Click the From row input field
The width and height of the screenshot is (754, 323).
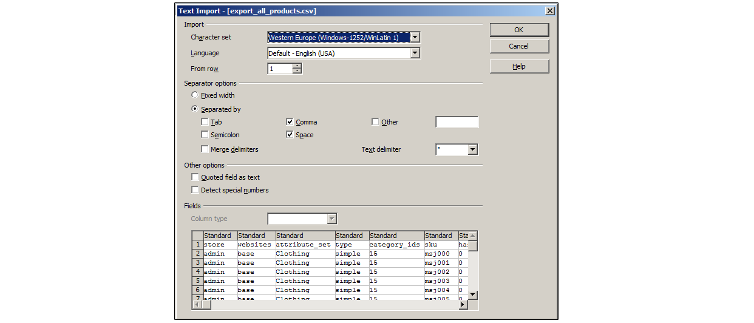tap(280, 69)
